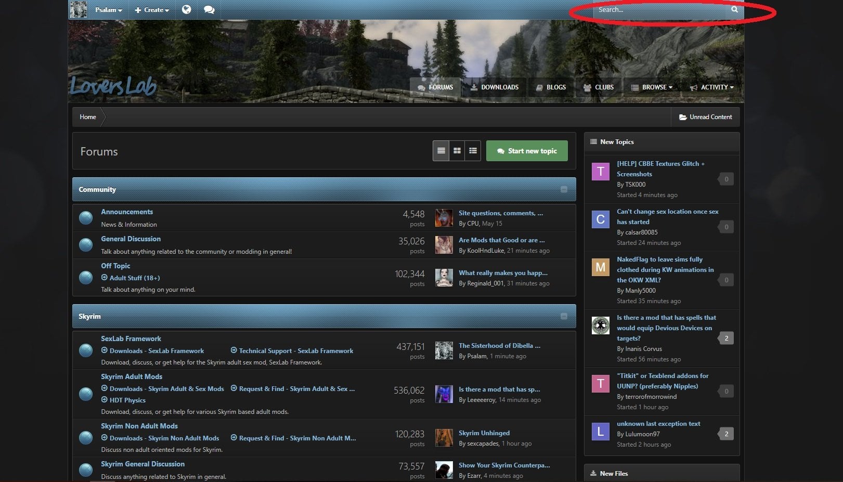The width and height of the screenshot is (843, 482).
Task: Click calsar80085's blue C avatar
Action: coord(601,219)
